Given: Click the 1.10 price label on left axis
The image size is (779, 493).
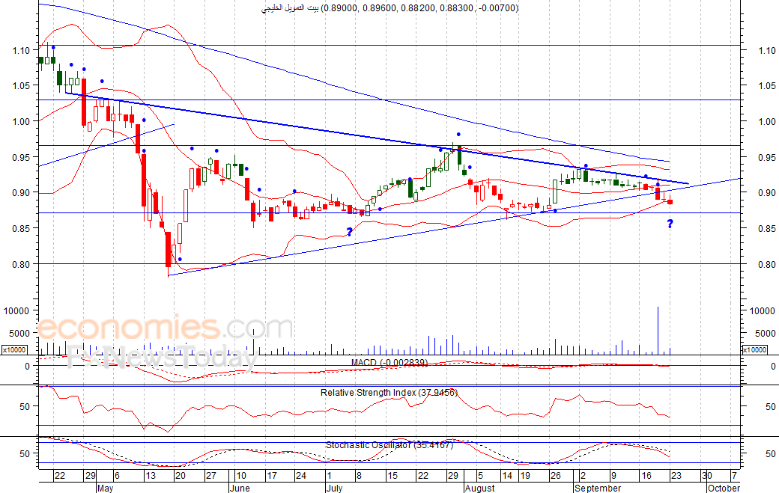Looking at the screenshot, I should [21, 50].
